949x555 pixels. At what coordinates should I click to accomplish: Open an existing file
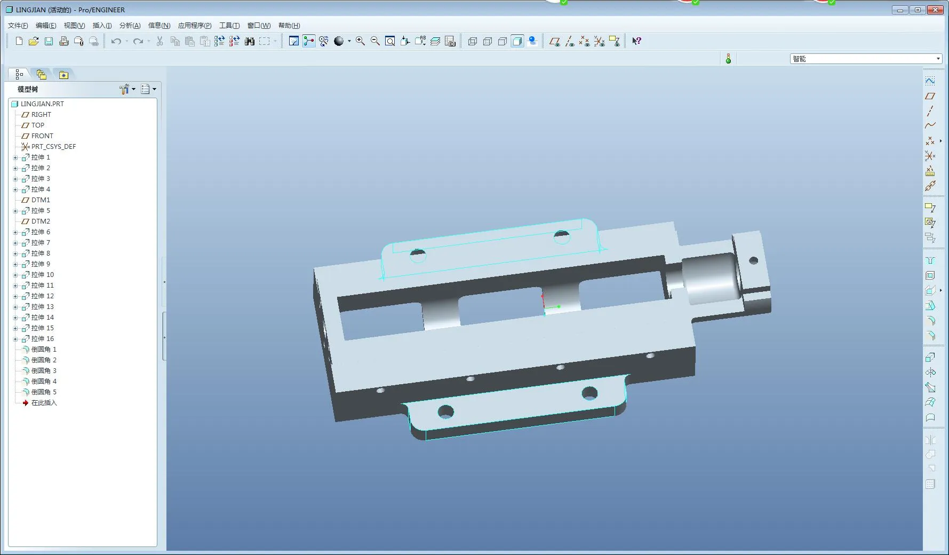(x=34, y=41)
